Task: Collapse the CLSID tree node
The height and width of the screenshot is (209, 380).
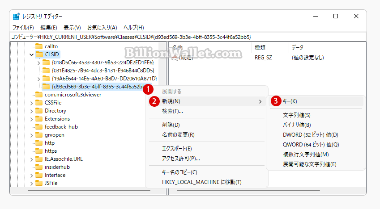Action: [31, 54]
